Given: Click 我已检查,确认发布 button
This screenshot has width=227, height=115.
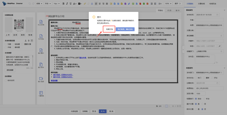Looking at the screenshot, I should pos(125,29).
